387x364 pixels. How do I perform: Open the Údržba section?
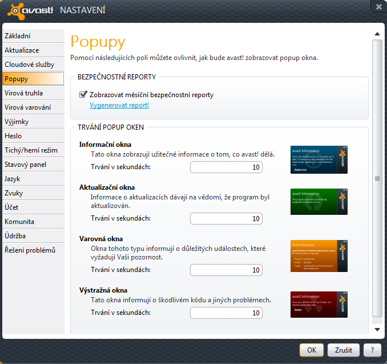(33, 236)
